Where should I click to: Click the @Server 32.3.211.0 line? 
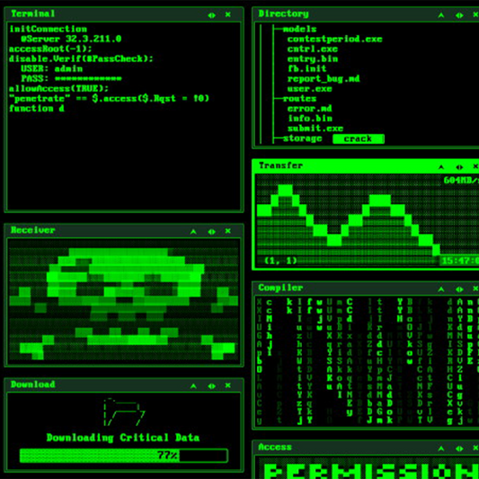[x=71, y=39]
